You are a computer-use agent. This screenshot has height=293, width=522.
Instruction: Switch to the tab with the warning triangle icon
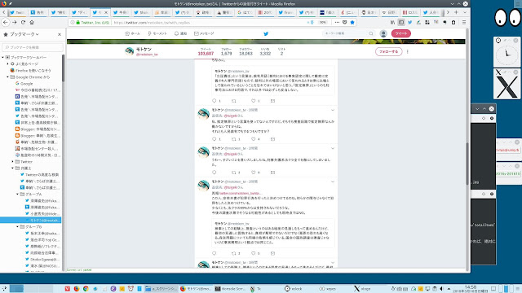[225, 12]
